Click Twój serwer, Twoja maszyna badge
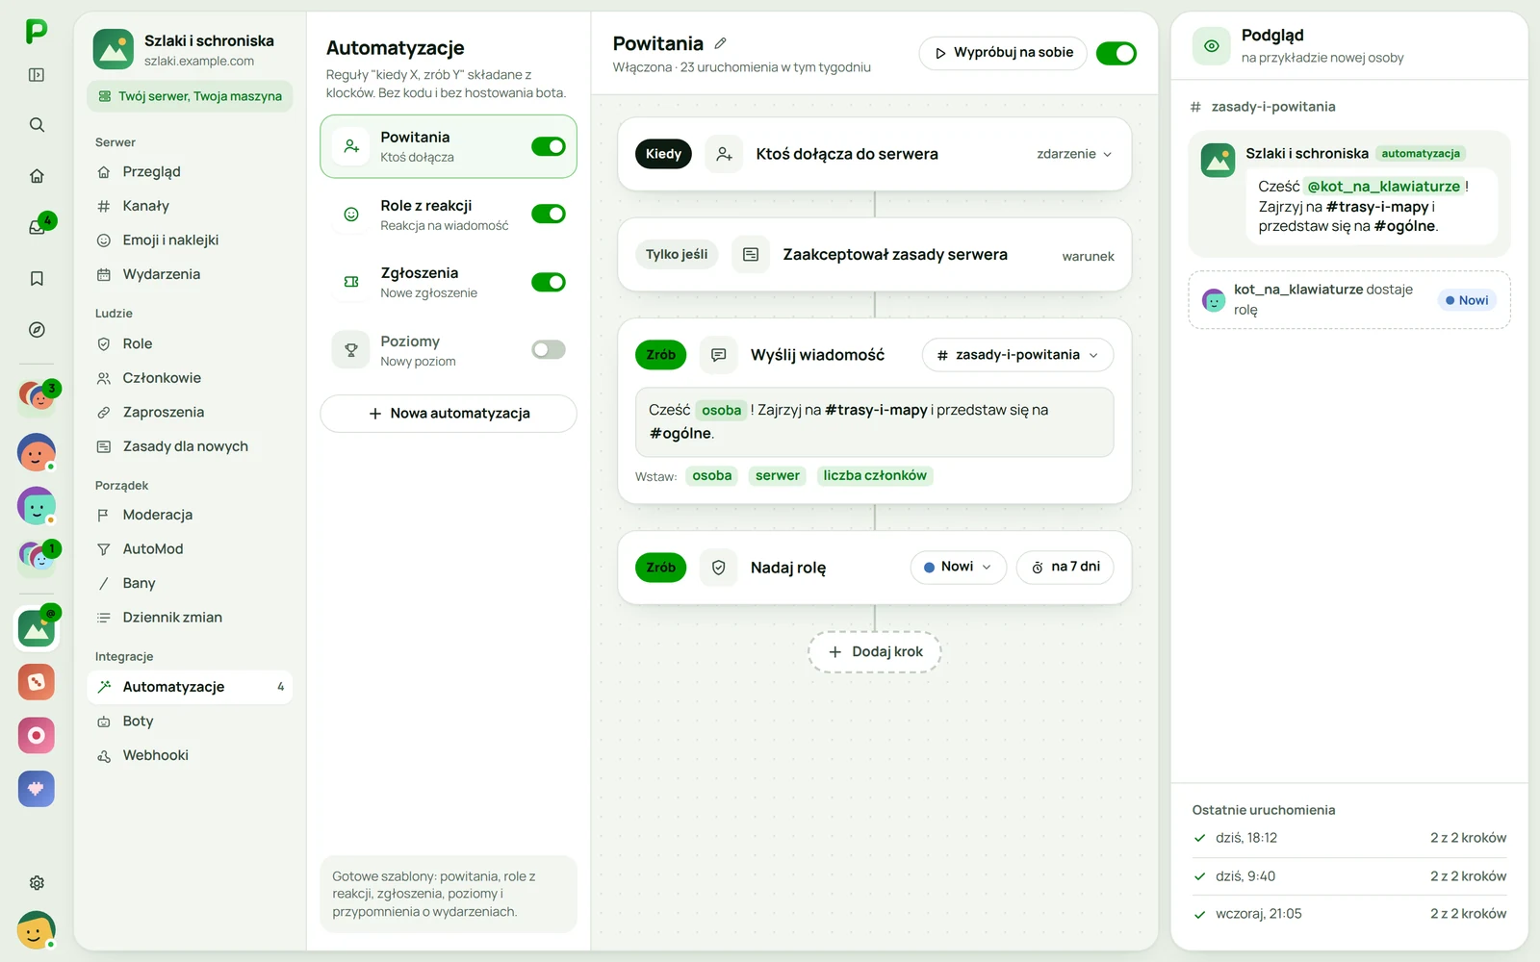Image resolution: width=1540 pixels, height=962 pixels. pyautogui.click(x=190, y=96)
